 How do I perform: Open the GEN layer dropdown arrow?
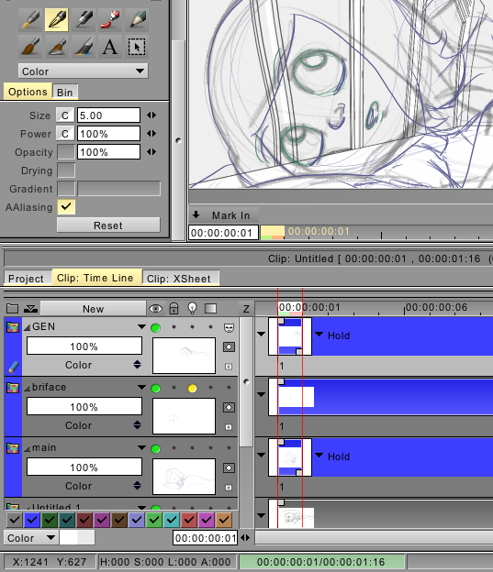pos(141,327)
